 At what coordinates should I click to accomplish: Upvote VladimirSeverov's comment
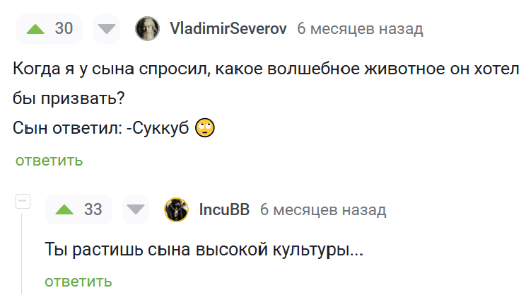click(35, 29)
